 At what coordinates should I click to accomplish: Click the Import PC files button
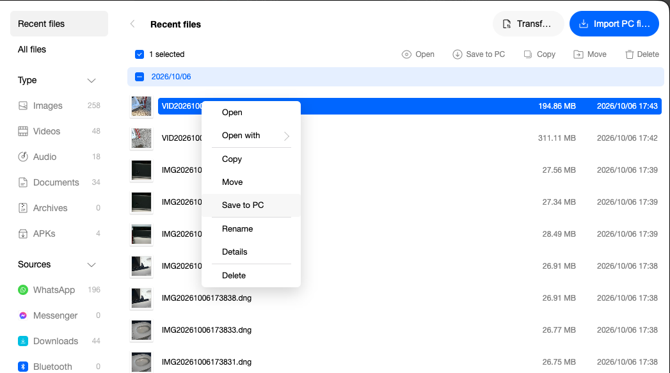(614, 24)
